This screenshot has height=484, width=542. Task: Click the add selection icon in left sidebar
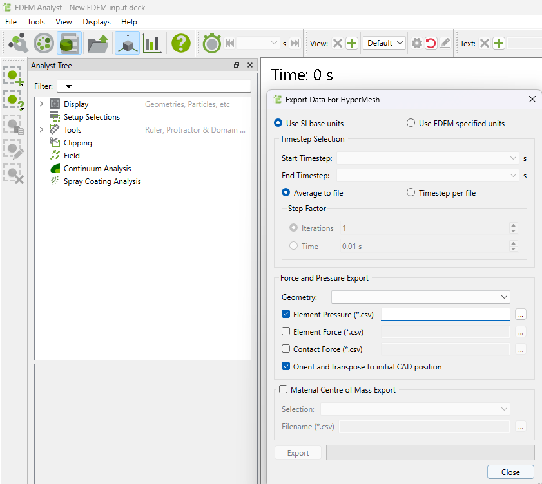point(13,75)
